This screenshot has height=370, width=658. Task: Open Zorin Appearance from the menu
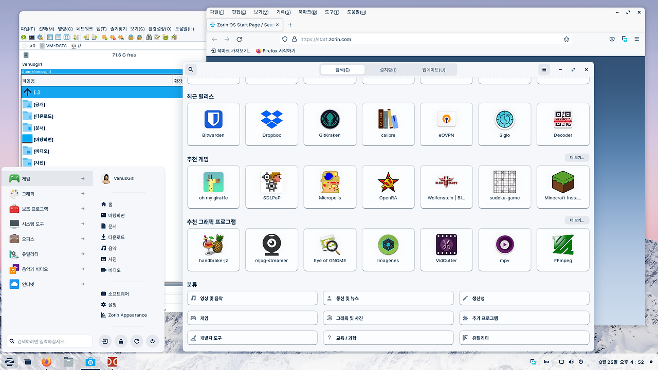(124, 315)
